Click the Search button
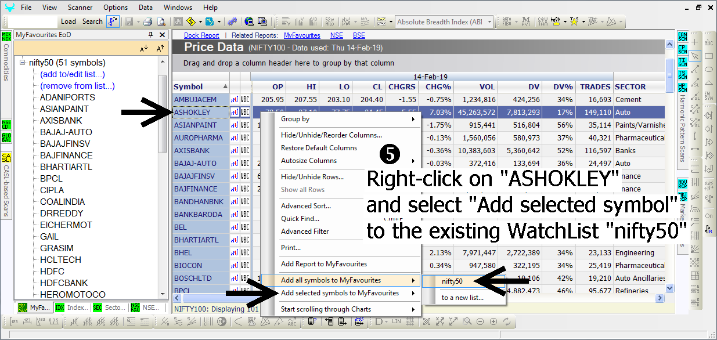The width and height of the screenshot is (717, 340). coord(92,21)
